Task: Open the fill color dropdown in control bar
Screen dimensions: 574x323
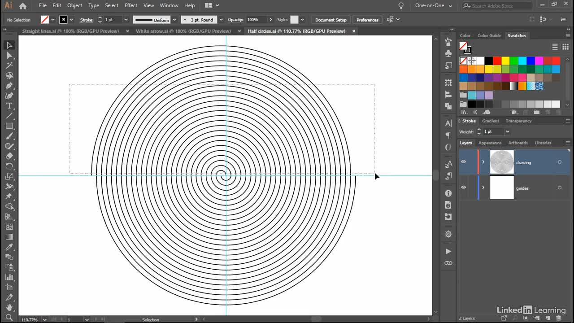Action: click(x=52, y=20)
